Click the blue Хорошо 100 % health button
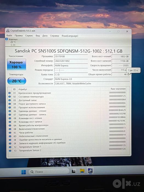Viewport: 144px width, 192px height. [x=16, y=64]
